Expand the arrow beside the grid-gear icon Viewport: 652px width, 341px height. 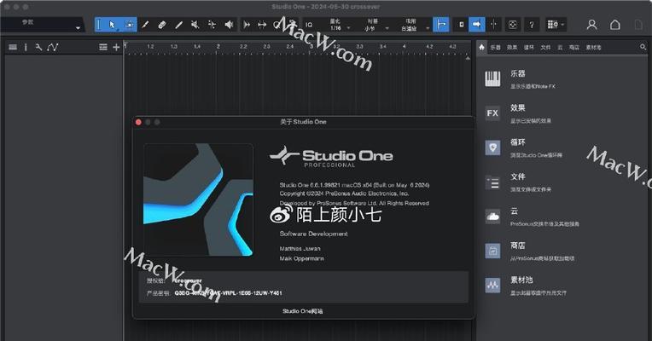pos(562,25)
